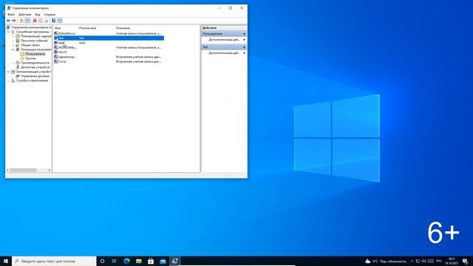Viewport: 473px width, 266px height.
Task: Open the Mail app from the taskbar
Action: point(163,261)
